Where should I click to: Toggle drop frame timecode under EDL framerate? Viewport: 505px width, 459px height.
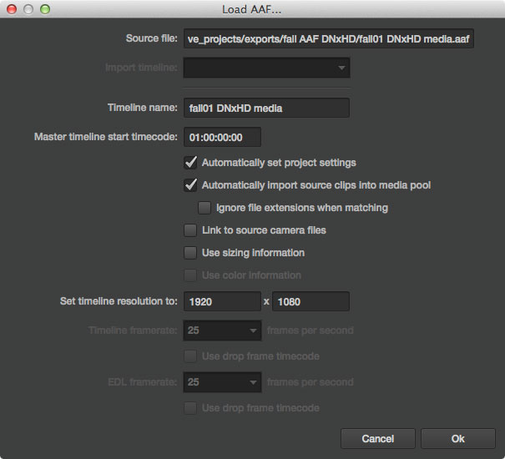click(x=190, y=408)
